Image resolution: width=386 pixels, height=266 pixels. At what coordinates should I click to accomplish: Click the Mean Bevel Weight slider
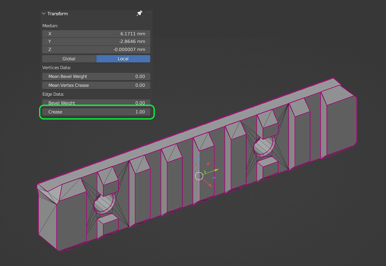coord(96,76)
